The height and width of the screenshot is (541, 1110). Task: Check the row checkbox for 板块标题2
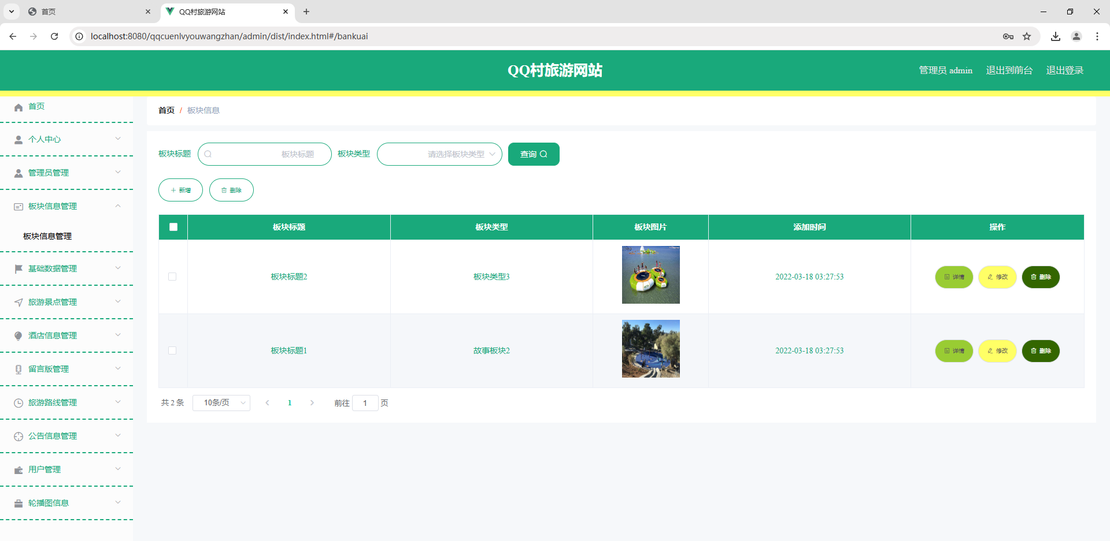pos(172,277)
